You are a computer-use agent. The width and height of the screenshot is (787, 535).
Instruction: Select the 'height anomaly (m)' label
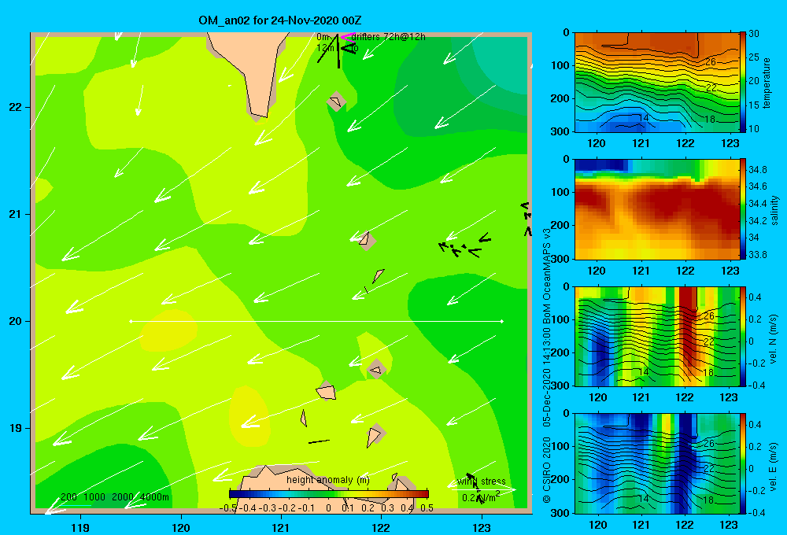(328, 480)
